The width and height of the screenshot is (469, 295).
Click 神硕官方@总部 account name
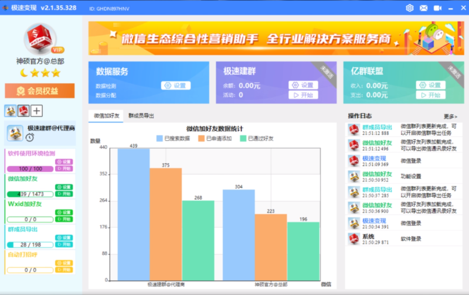coord(40,61)
